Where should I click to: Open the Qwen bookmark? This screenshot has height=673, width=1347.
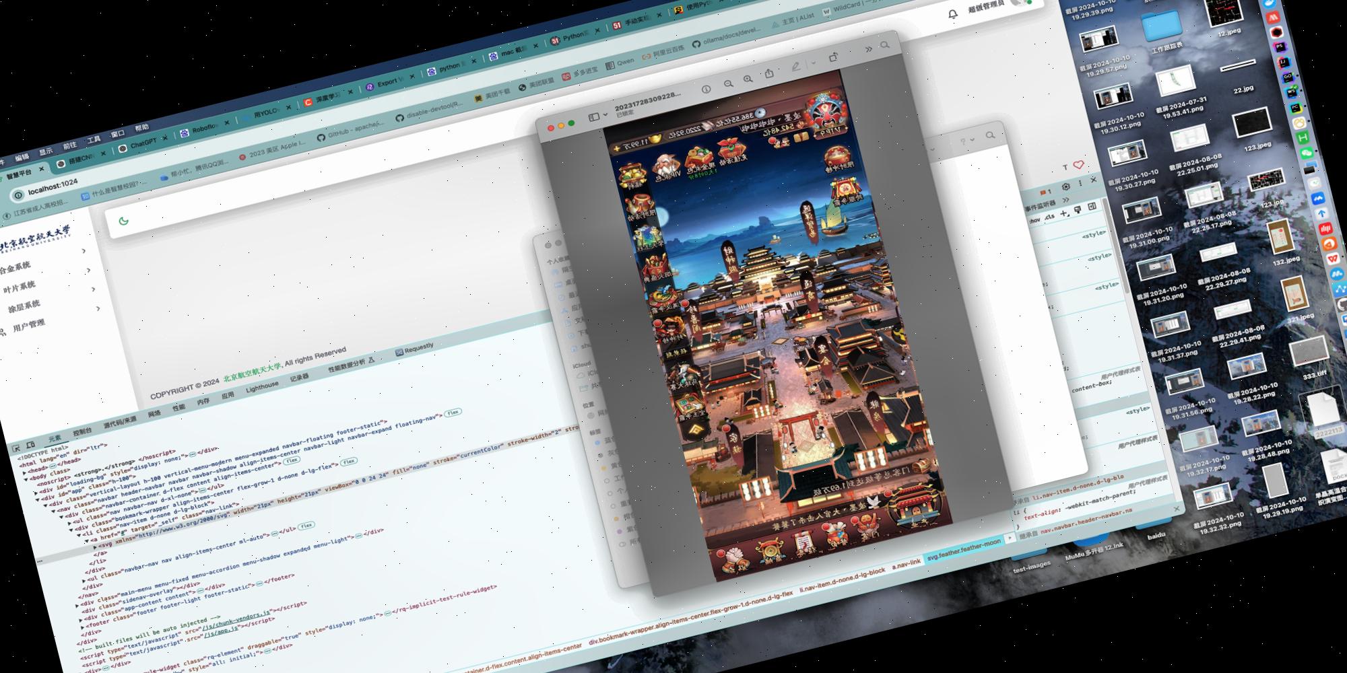[620, 63]
